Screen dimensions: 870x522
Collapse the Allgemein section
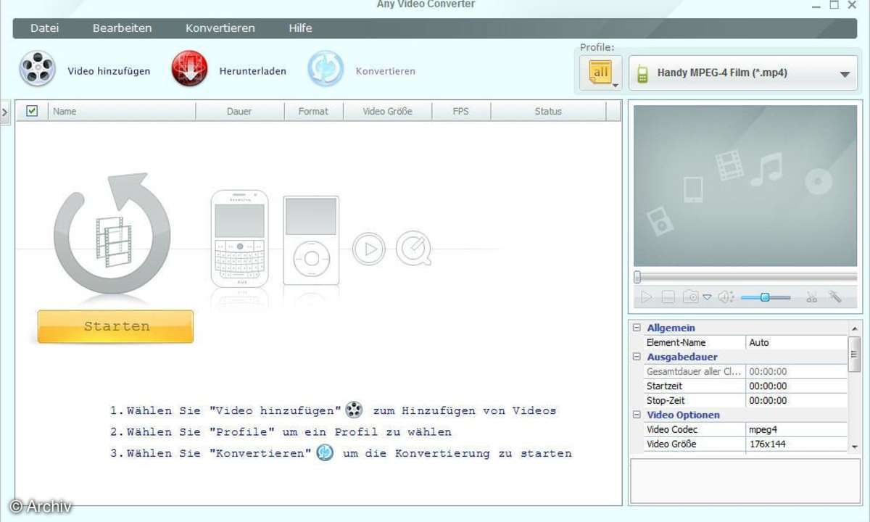[x=637, y=328]
